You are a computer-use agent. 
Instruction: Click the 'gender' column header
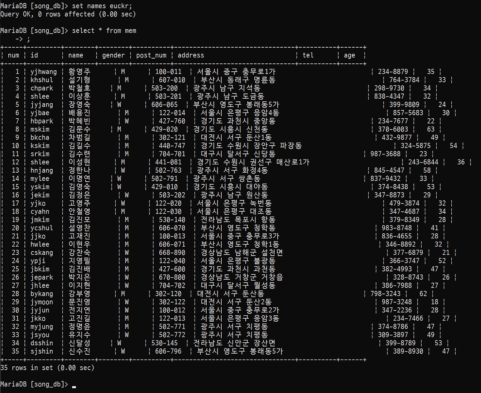tap(113, 56)
